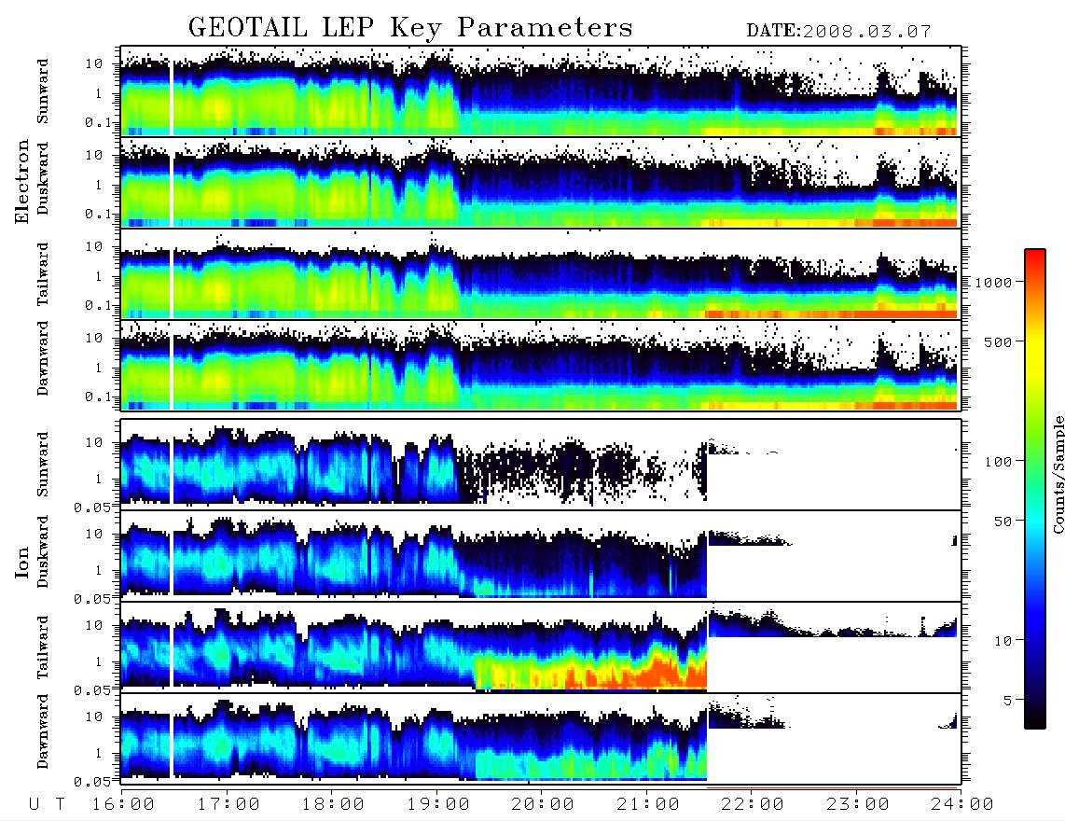Image resolution: width=1065 pixels, height=821 pixels.
Task: Click the Electron "Sunward" panel label
Action: pos(43,91)
